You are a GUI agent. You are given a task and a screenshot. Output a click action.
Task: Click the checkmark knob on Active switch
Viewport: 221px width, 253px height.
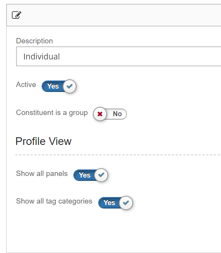coord(70,86)
